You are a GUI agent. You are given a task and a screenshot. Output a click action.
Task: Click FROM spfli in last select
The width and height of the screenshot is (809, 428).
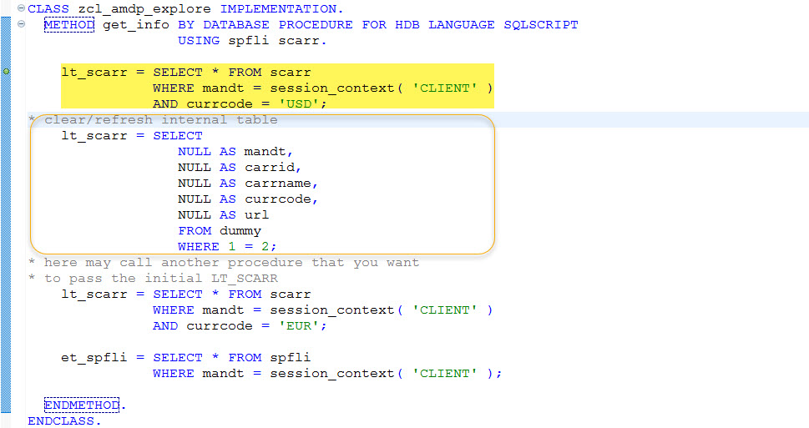point(270,357)
